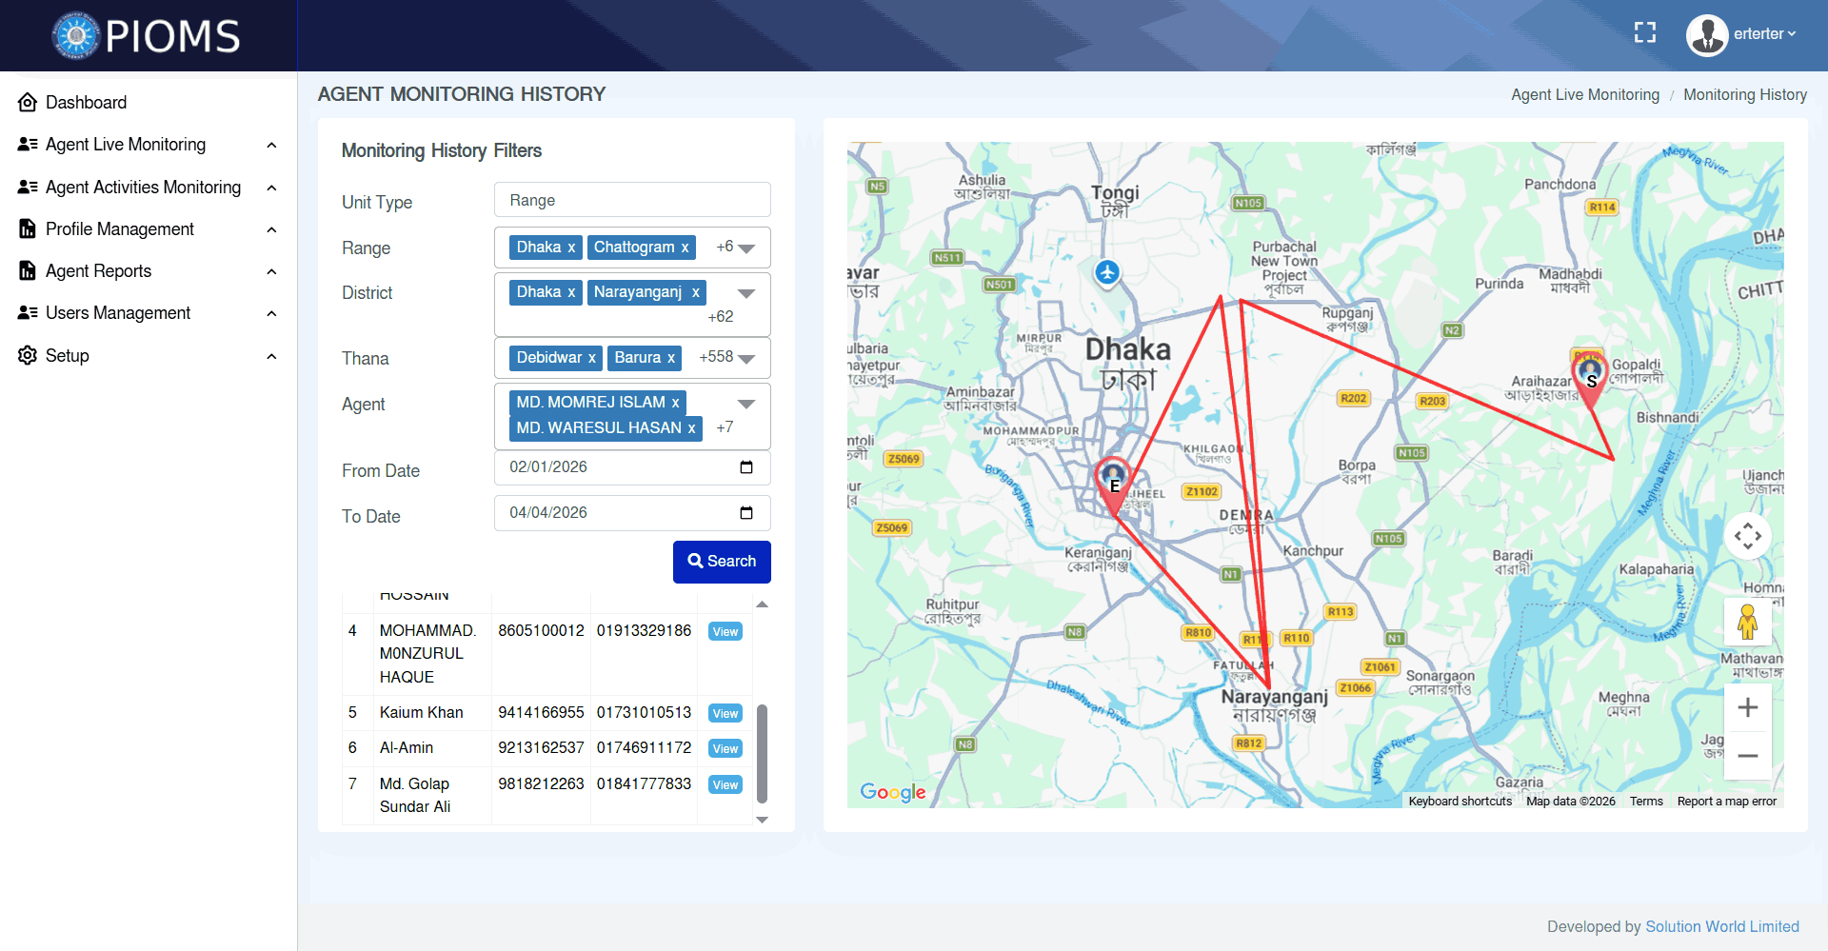Remove MD. WARESUL HASAN agent tag

pos(692,428)
